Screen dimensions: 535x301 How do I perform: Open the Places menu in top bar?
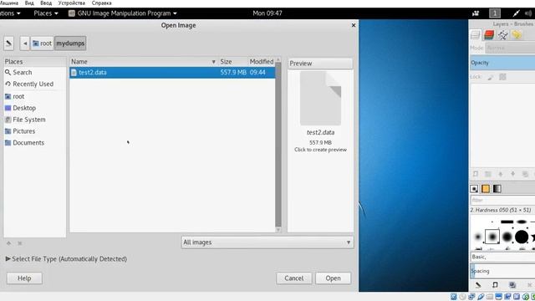coord(46,13)
